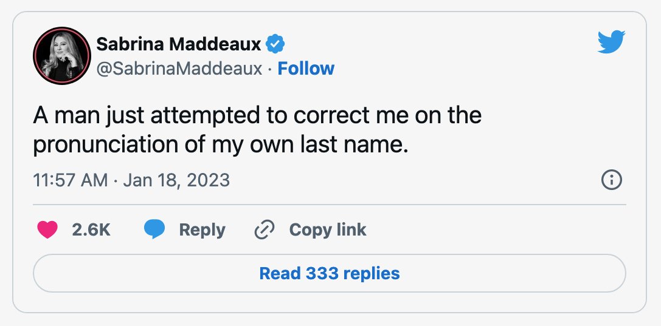This screenshot has width=661, height=326.
Task: Open the tweet info circle icon
Action: pyautogui.click(x=611, y=180)
